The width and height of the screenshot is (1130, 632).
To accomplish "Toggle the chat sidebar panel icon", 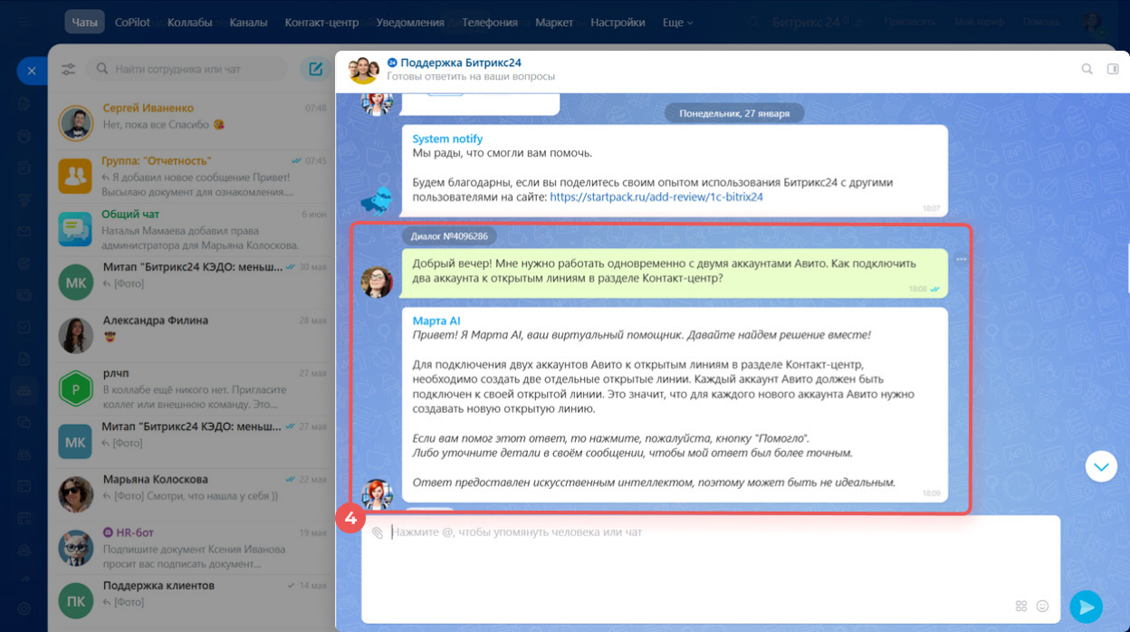I will coord(1113,69).
